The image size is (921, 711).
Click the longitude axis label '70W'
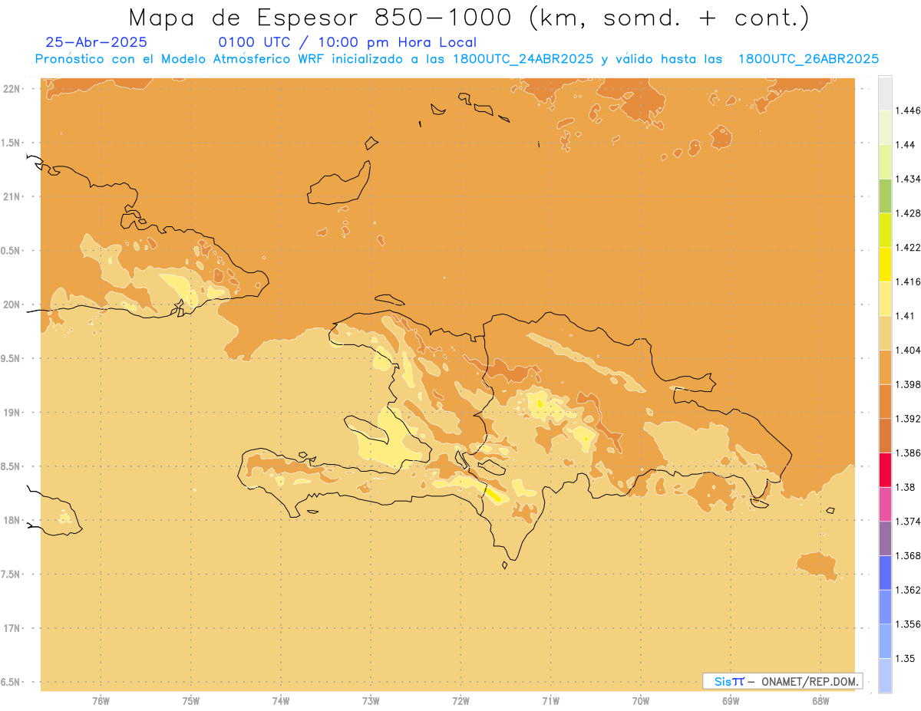(x=640, y=701)
